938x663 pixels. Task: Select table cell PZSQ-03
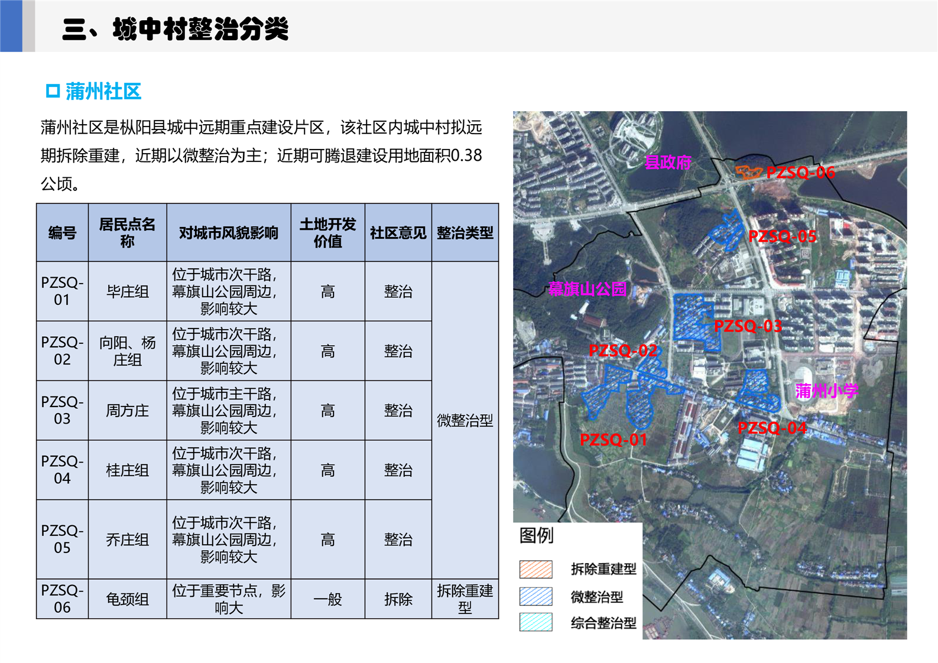pyautogui.click(x=63, y=411)
